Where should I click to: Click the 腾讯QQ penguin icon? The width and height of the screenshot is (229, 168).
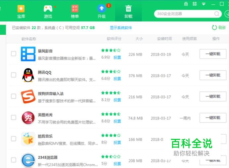point(28,75)
